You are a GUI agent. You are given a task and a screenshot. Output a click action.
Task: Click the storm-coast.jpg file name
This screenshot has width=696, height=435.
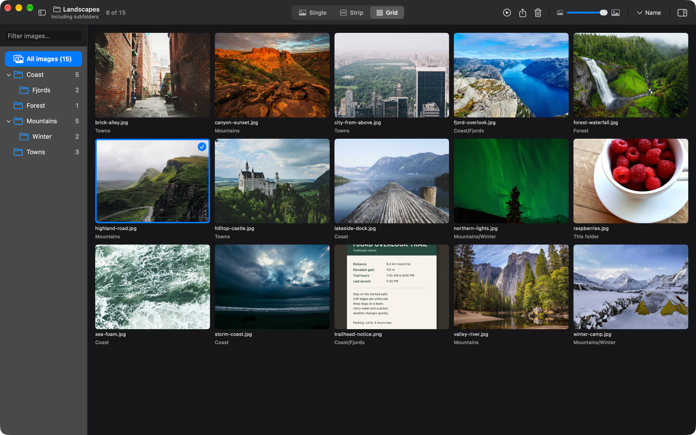(x=233, y=334)
